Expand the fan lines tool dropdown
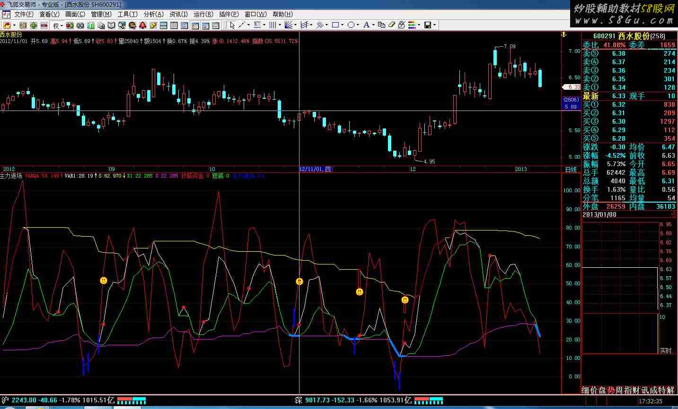This screenshot has height=409, width=678. coord(295,25)
